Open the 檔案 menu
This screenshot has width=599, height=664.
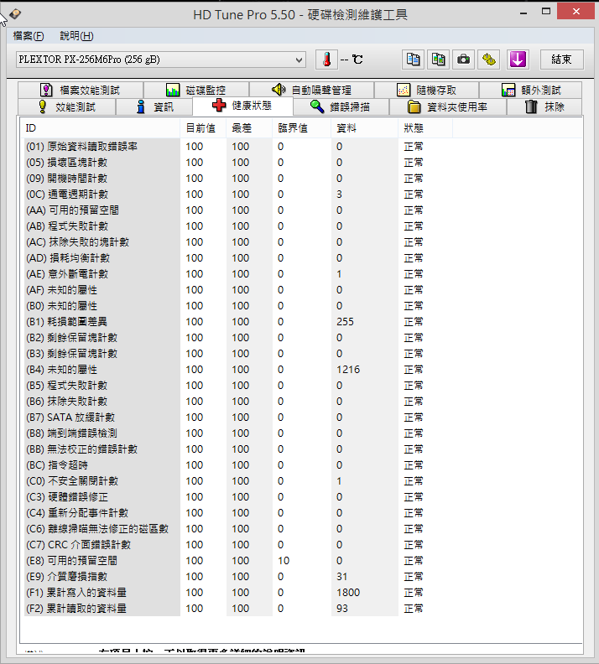click(29, 36)
